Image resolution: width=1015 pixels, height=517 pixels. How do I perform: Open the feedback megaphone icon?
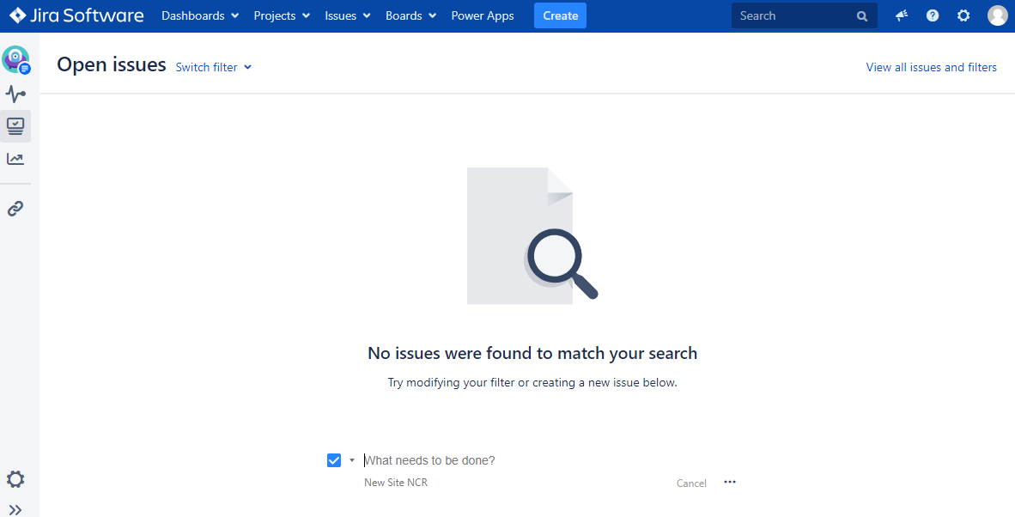(902, 15)
